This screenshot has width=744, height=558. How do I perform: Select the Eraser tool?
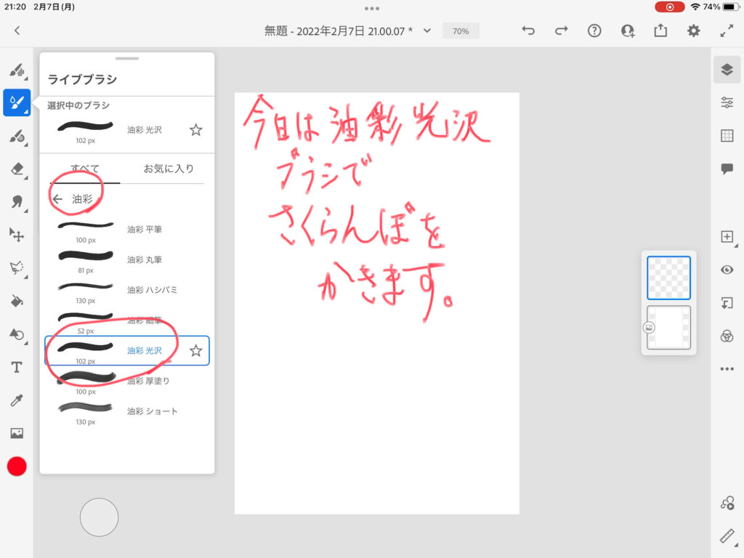pyautogui.click(x=16, y=169)
